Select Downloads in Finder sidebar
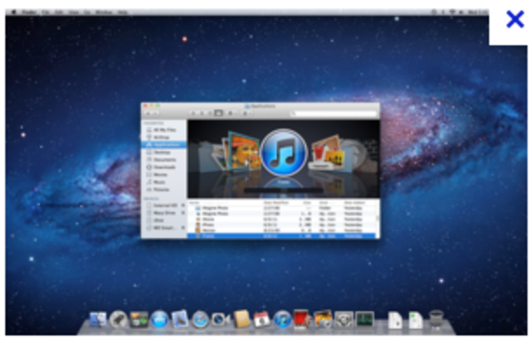 point(164,167)
